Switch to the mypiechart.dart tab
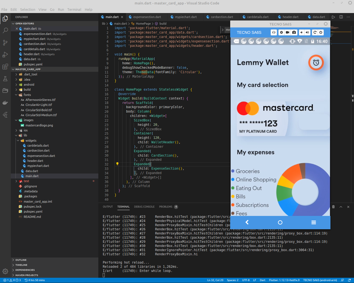 coord(186,17)
